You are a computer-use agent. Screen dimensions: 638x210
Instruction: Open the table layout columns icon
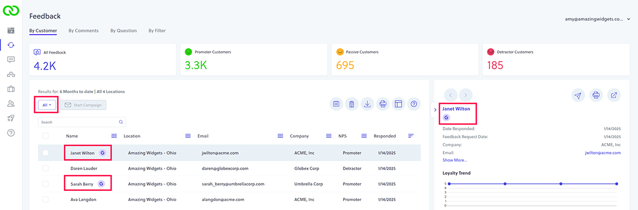[x=398, y=104]
